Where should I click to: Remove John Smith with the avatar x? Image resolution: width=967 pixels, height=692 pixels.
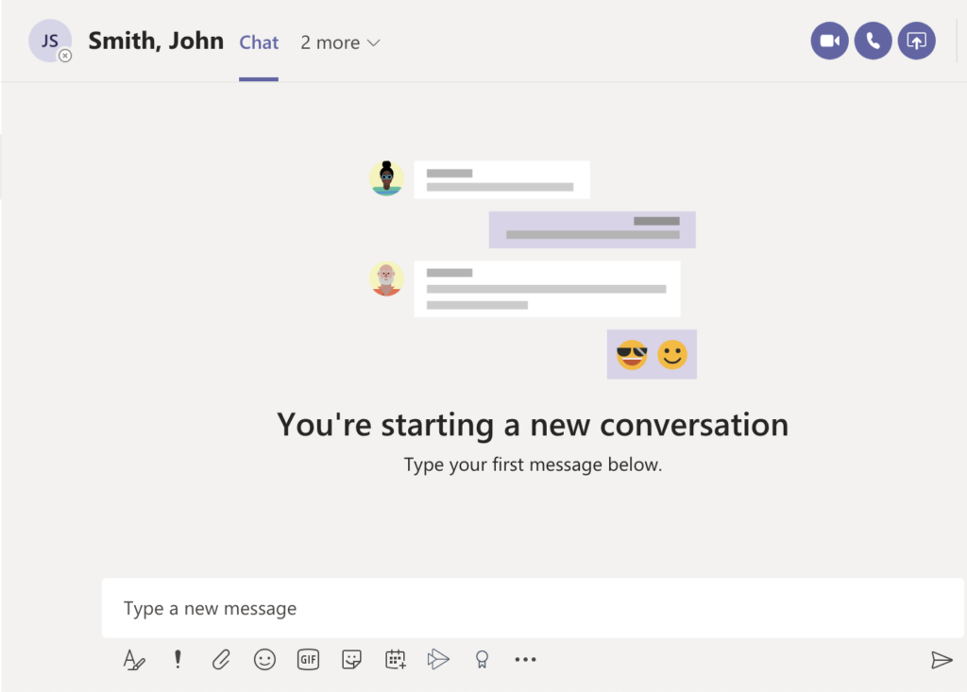pos(64,57)
